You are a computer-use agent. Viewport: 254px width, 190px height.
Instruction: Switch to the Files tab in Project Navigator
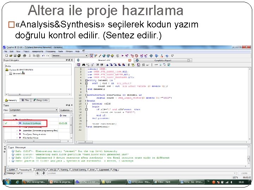(25, 100)
